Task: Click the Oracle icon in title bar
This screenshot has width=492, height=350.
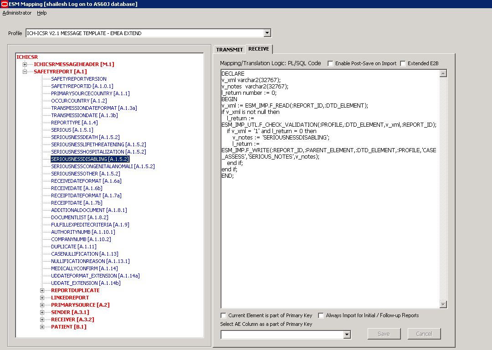Action: click(4, 4)
